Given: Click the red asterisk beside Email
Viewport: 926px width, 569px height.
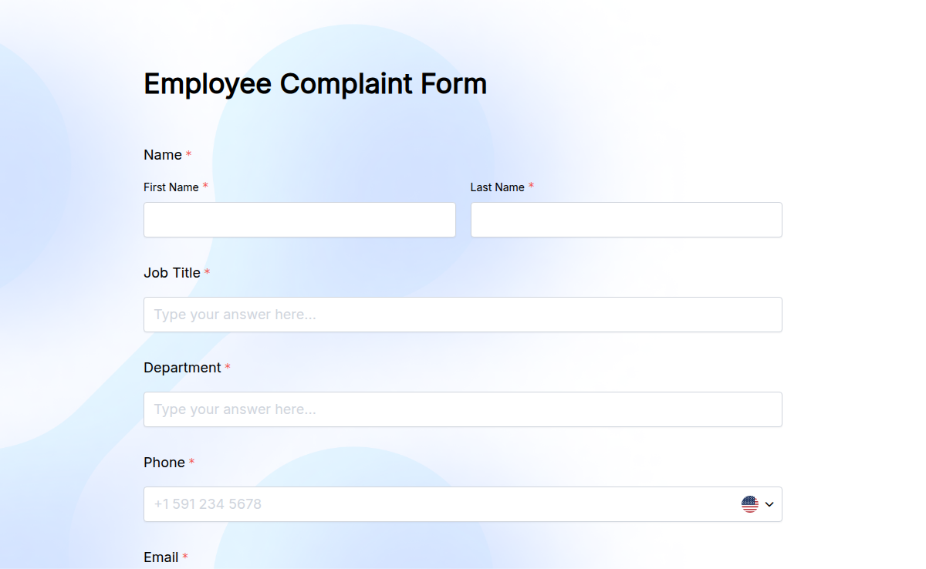Looking at the screenshot, I should 185,557.
